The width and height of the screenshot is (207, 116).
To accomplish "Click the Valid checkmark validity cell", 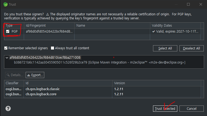I will [x=175, y=31].
